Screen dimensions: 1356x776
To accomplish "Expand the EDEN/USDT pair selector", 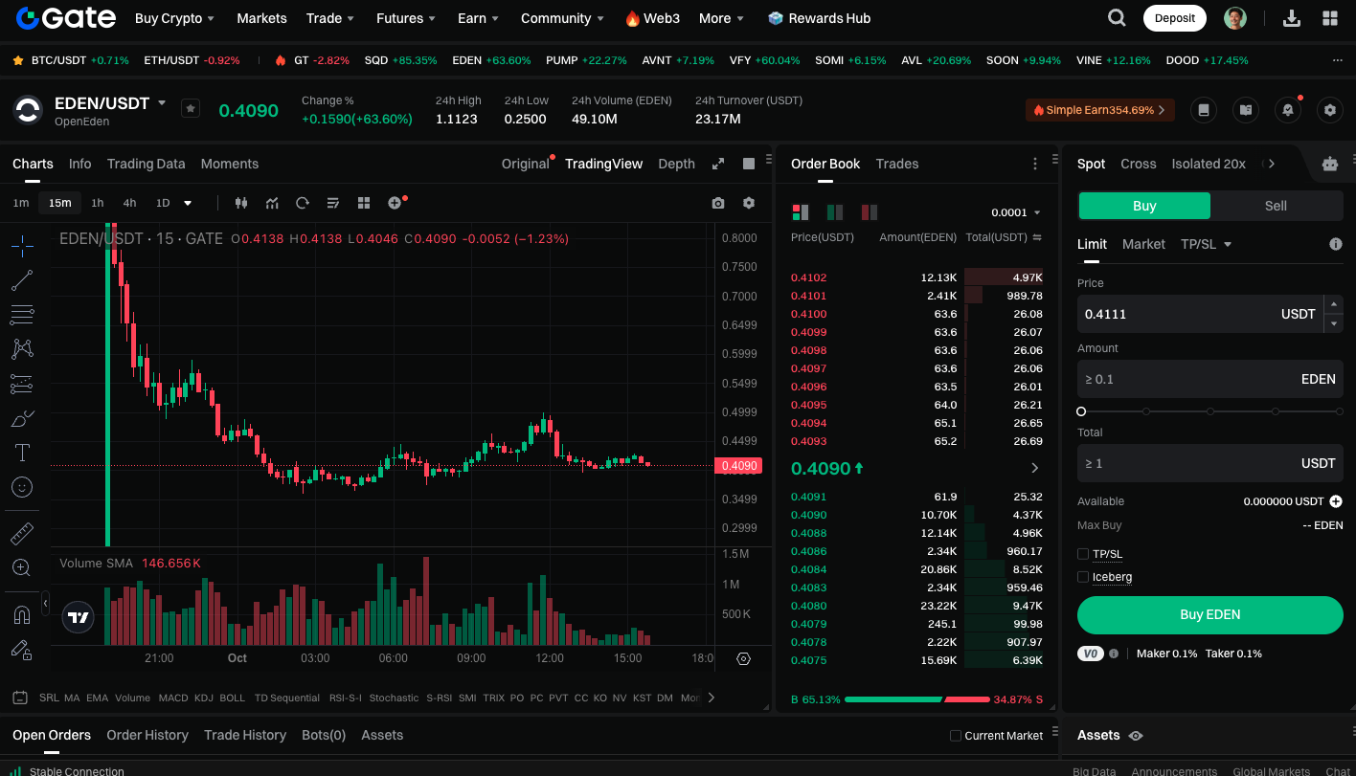I will click(x=162, y=102).
